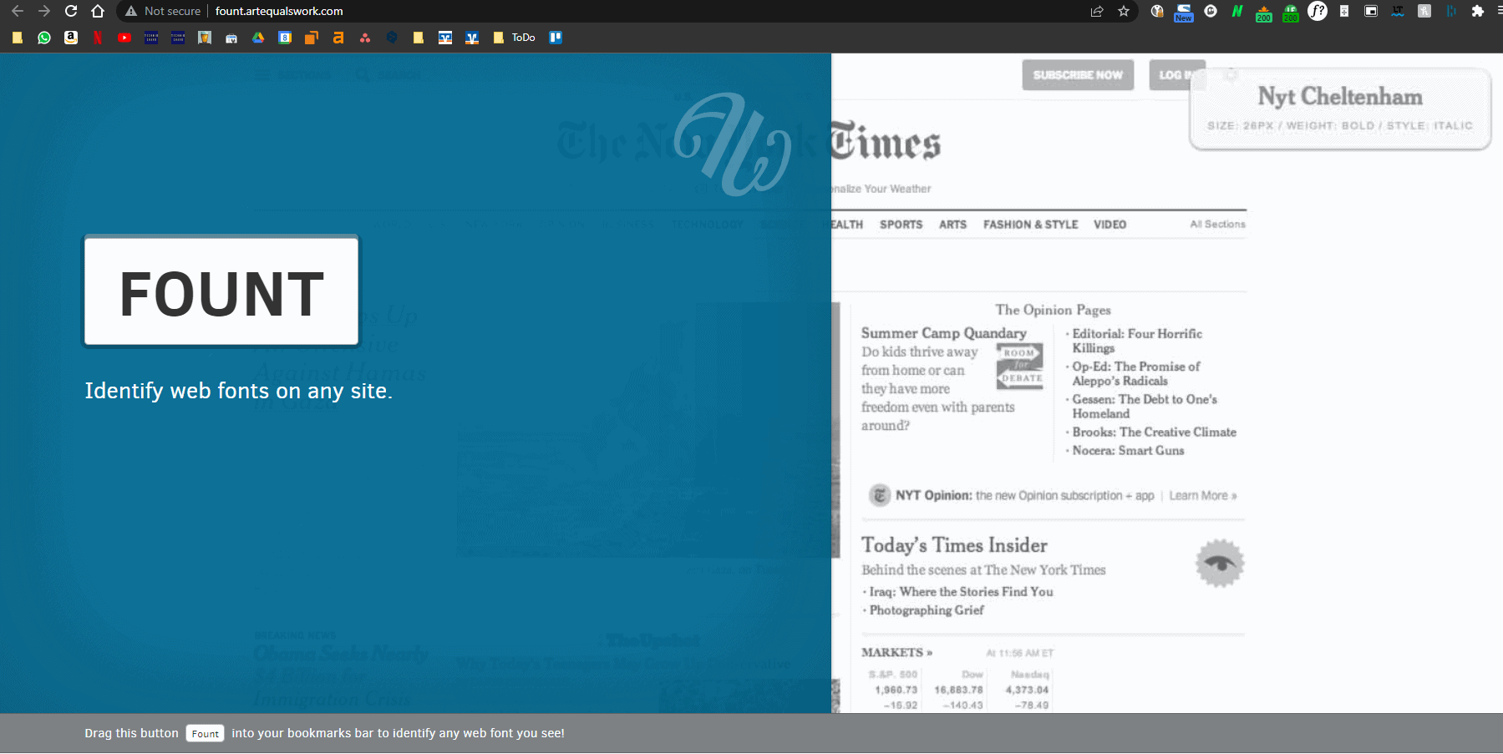Open the orange overlapping squares bookmark

(312, 38)
